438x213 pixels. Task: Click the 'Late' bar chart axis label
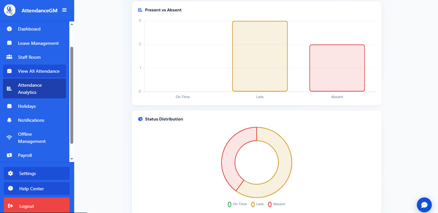(x=260, y=97)
